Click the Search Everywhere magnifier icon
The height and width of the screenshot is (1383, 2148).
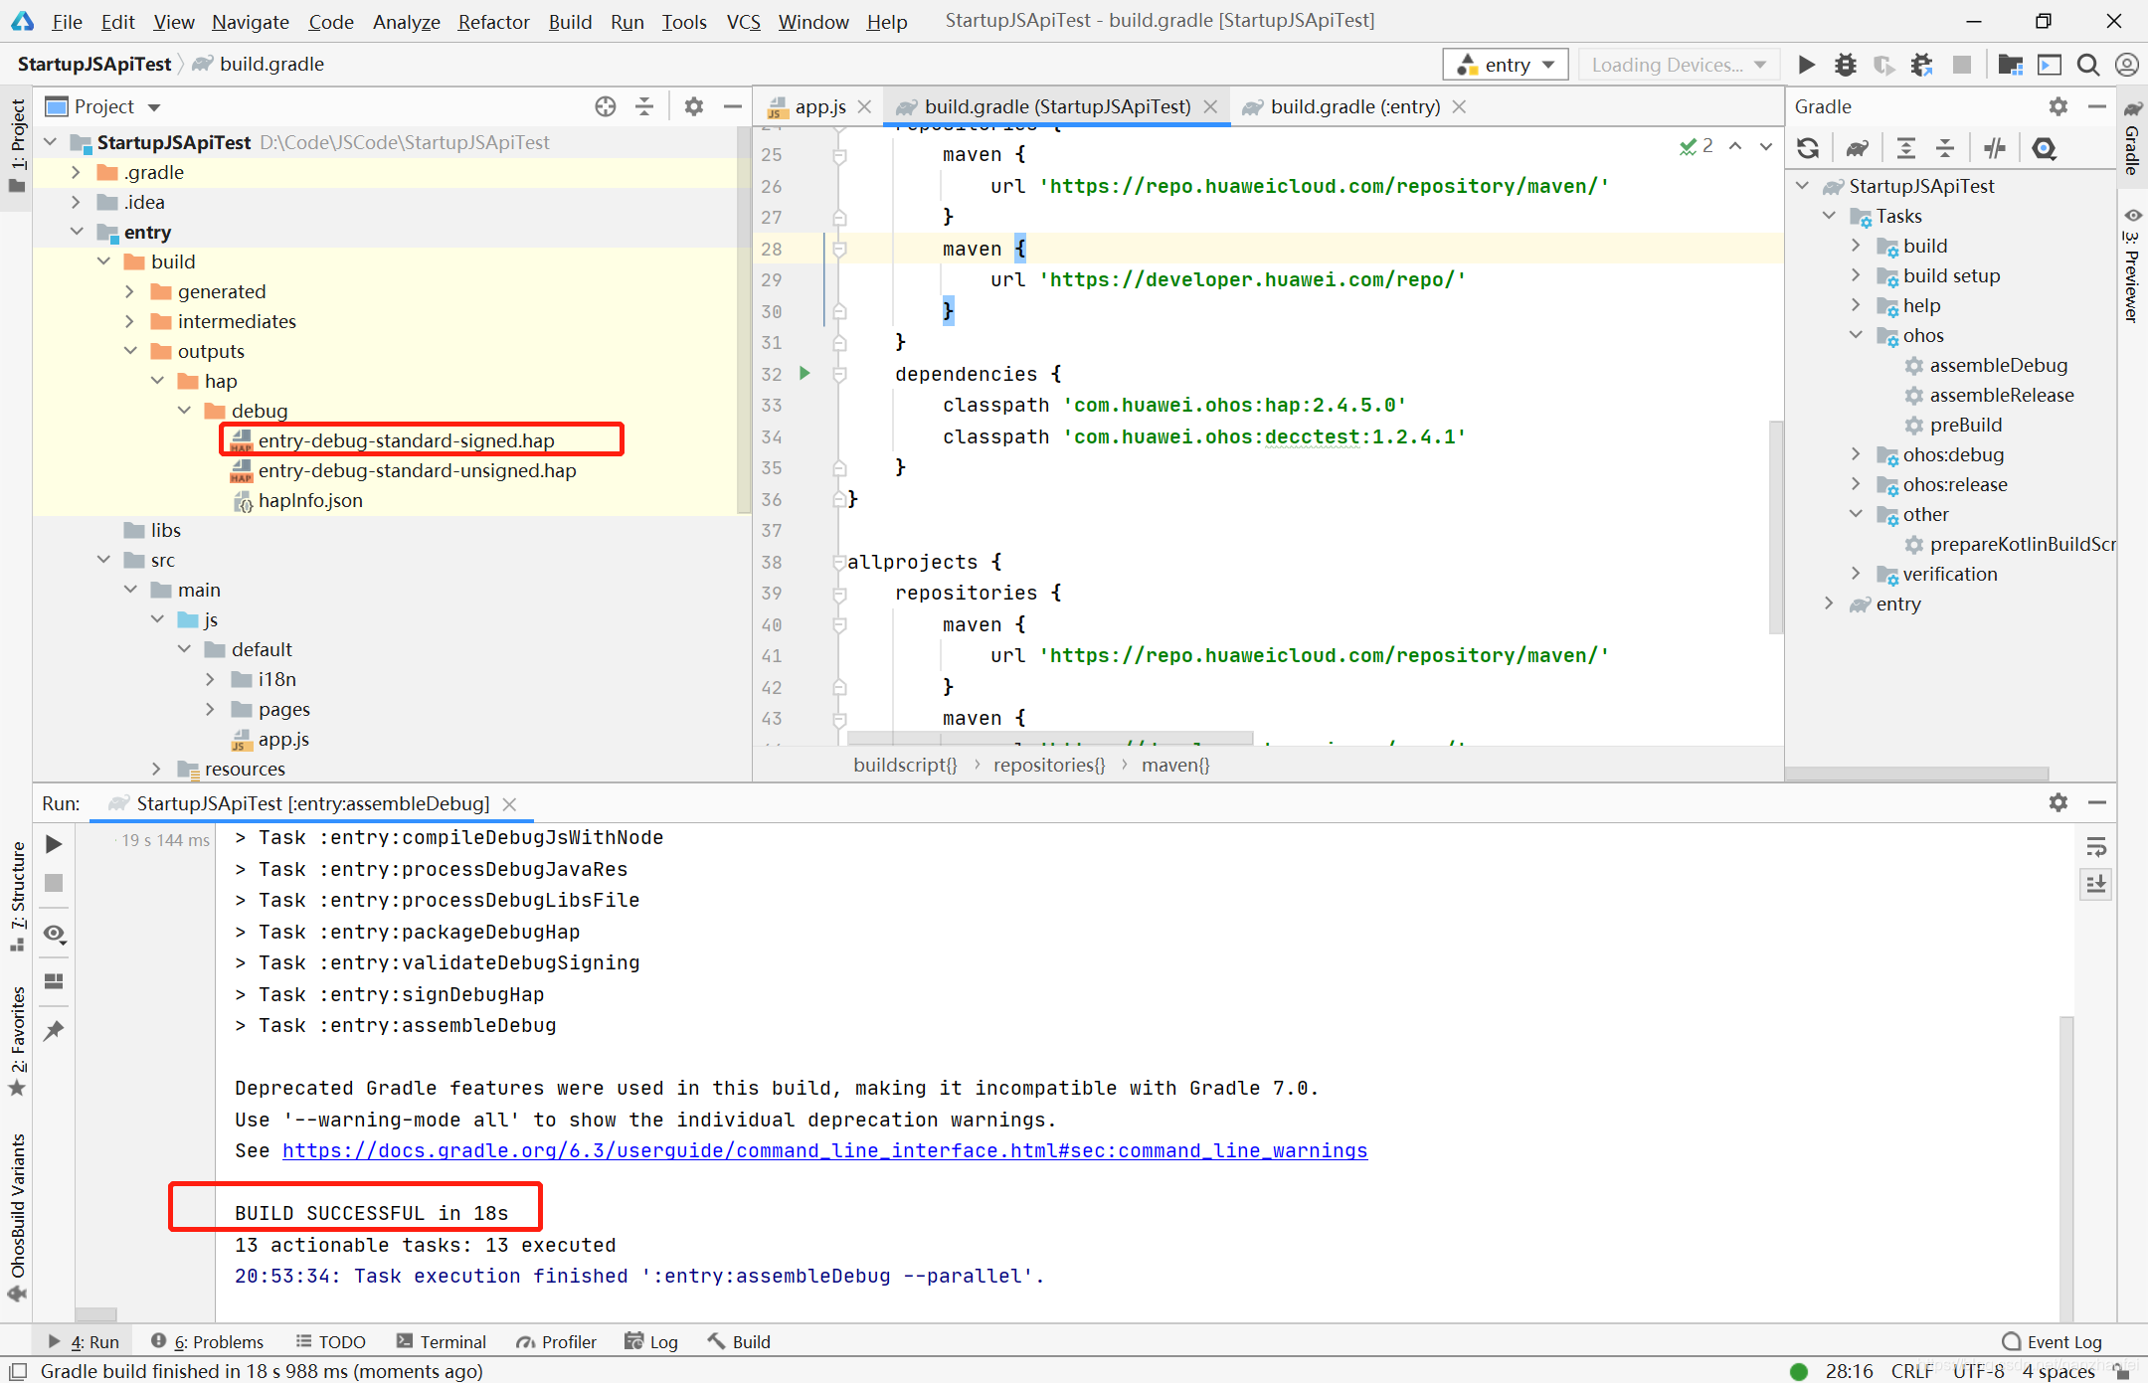click(2087, 65)
